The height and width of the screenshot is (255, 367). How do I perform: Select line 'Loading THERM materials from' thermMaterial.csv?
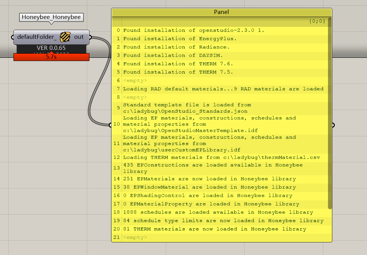click(221, 158)
